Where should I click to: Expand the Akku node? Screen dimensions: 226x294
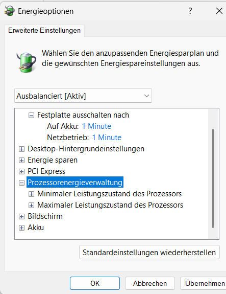point(22,228)
